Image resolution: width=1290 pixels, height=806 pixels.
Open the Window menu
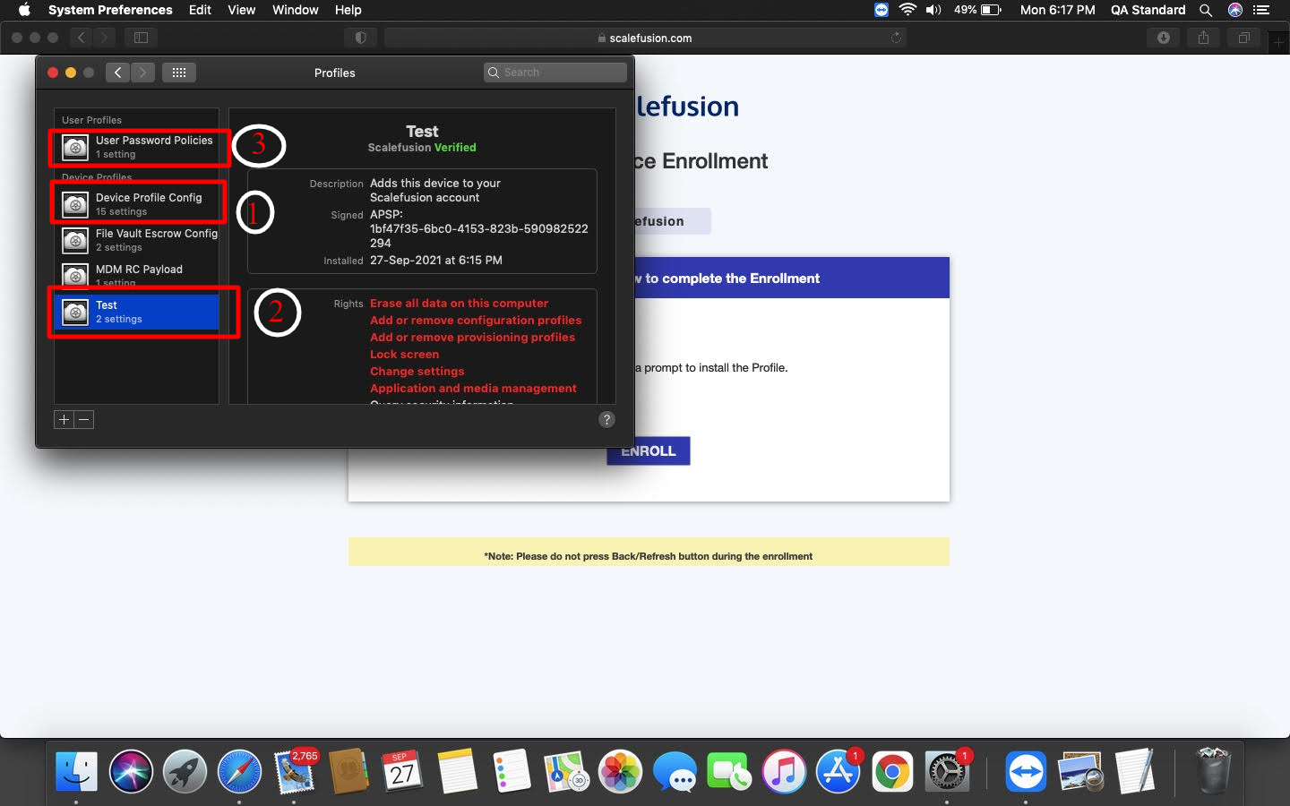pyautogui.click(x=296, y=10)
